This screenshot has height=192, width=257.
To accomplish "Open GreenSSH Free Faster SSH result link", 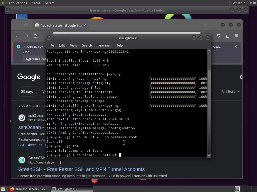I will pyautogui.click(x=82, y=169).
